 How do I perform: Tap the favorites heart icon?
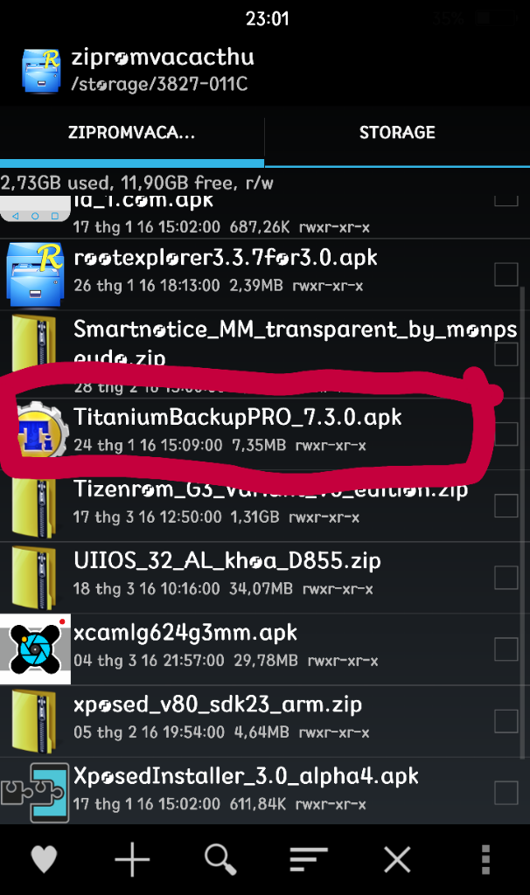(44, 858)
